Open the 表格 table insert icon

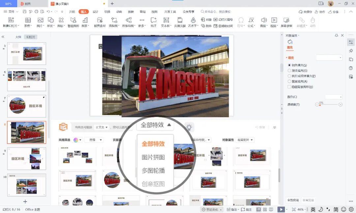tap(28, 20)
